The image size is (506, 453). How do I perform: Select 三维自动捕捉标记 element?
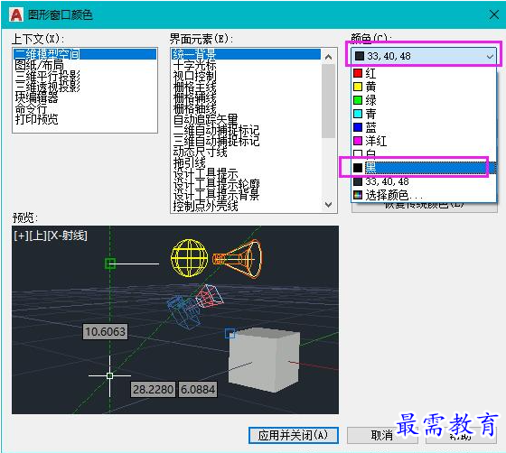(x=246, y=141)
